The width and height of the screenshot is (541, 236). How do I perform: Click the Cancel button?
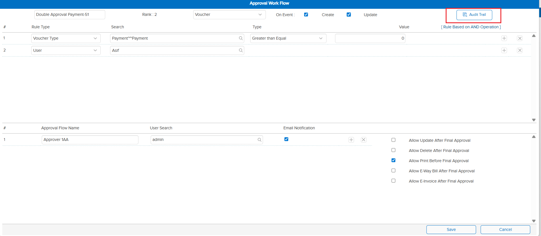pos(505,229)
